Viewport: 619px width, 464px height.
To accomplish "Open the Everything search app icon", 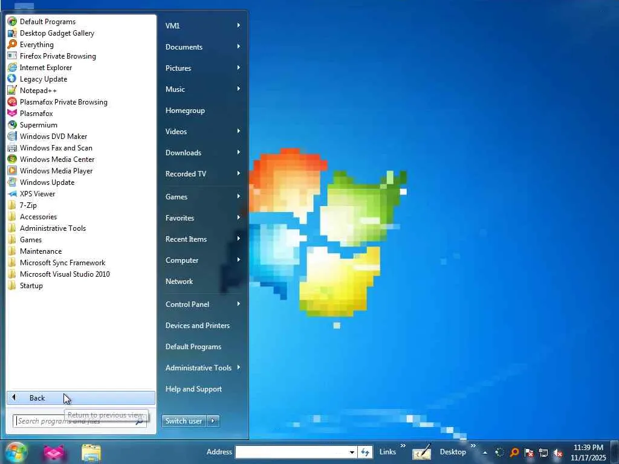I will coord(12,44).
